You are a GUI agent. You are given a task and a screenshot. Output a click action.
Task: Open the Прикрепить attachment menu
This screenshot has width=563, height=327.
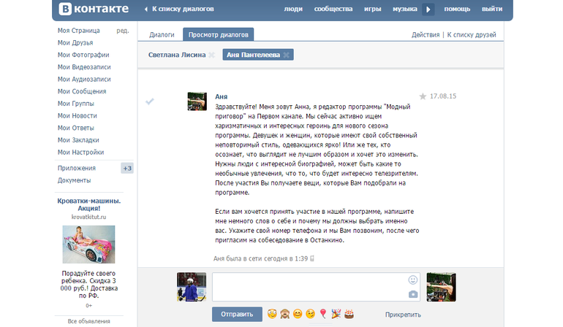click(x=403, y=315)
